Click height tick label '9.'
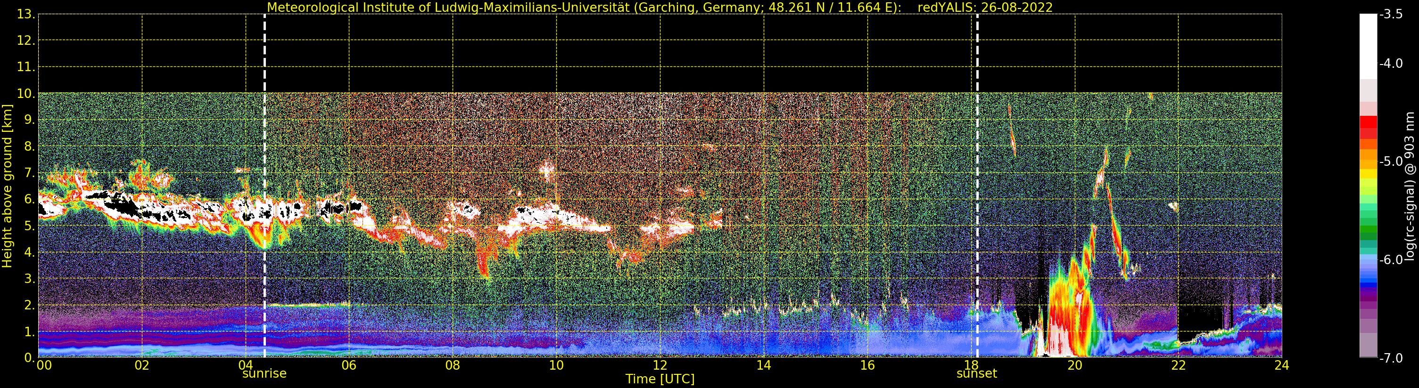This screenshot has height=388, width=1419. (30, 120)
